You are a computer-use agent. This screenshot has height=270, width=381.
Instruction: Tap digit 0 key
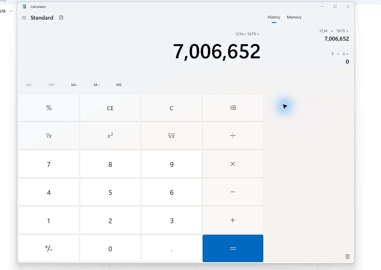click(110, 248)
